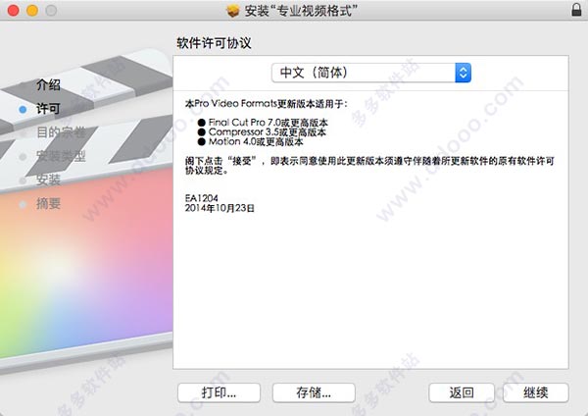588x416 pixels.
Task: Click the installer package icon in title
Action: [233, 11]
